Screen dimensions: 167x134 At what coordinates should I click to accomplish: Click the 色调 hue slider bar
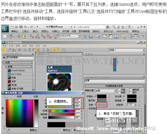coord(61,111)
